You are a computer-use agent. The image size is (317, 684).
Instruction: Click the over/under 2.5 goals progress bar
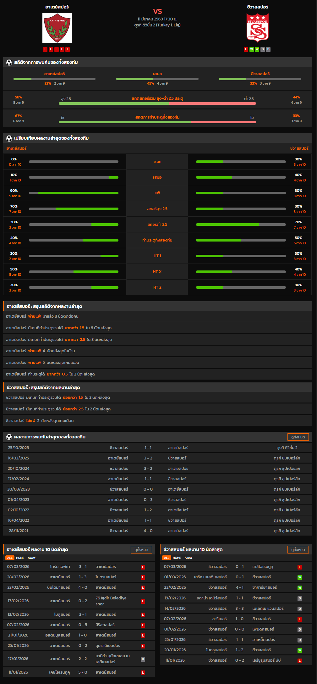(x=157, y=103)
